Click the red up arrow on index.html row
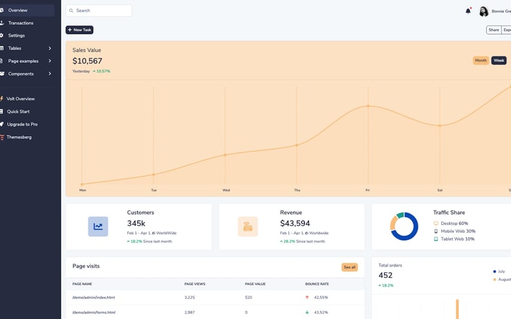Viewport: 511px width, 319px height. point(307,297)
